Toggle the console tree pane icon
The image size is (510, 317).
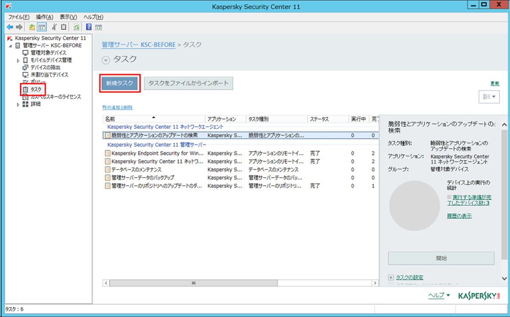click(x=42, y=27)
